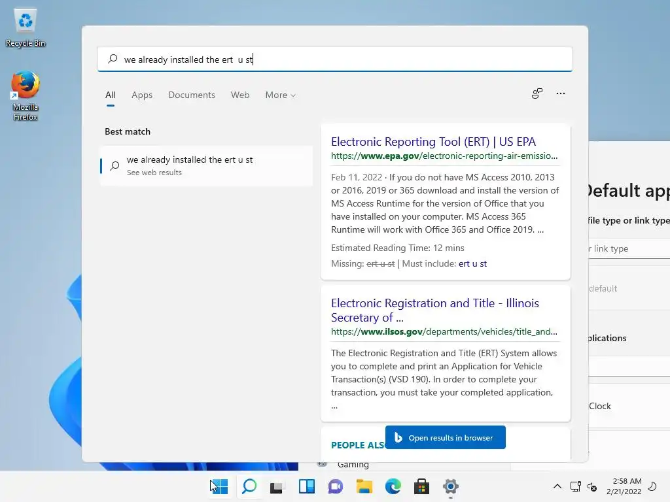Click 'Estimated Reading Time: 12 mins' text
Image resolution: width=670 pixels, height=502 pixels.
pyautogui.click(x=397, y=248)
